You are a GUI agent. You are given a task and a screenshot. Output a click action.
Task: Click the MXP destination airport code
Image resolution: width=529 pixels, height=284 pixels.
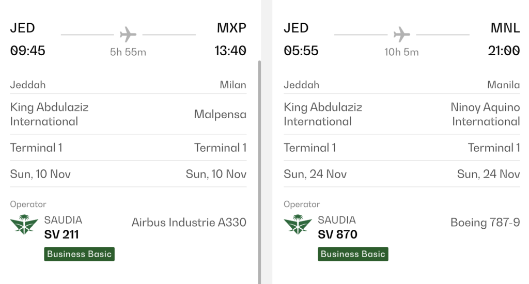click(x=231, y=28)
